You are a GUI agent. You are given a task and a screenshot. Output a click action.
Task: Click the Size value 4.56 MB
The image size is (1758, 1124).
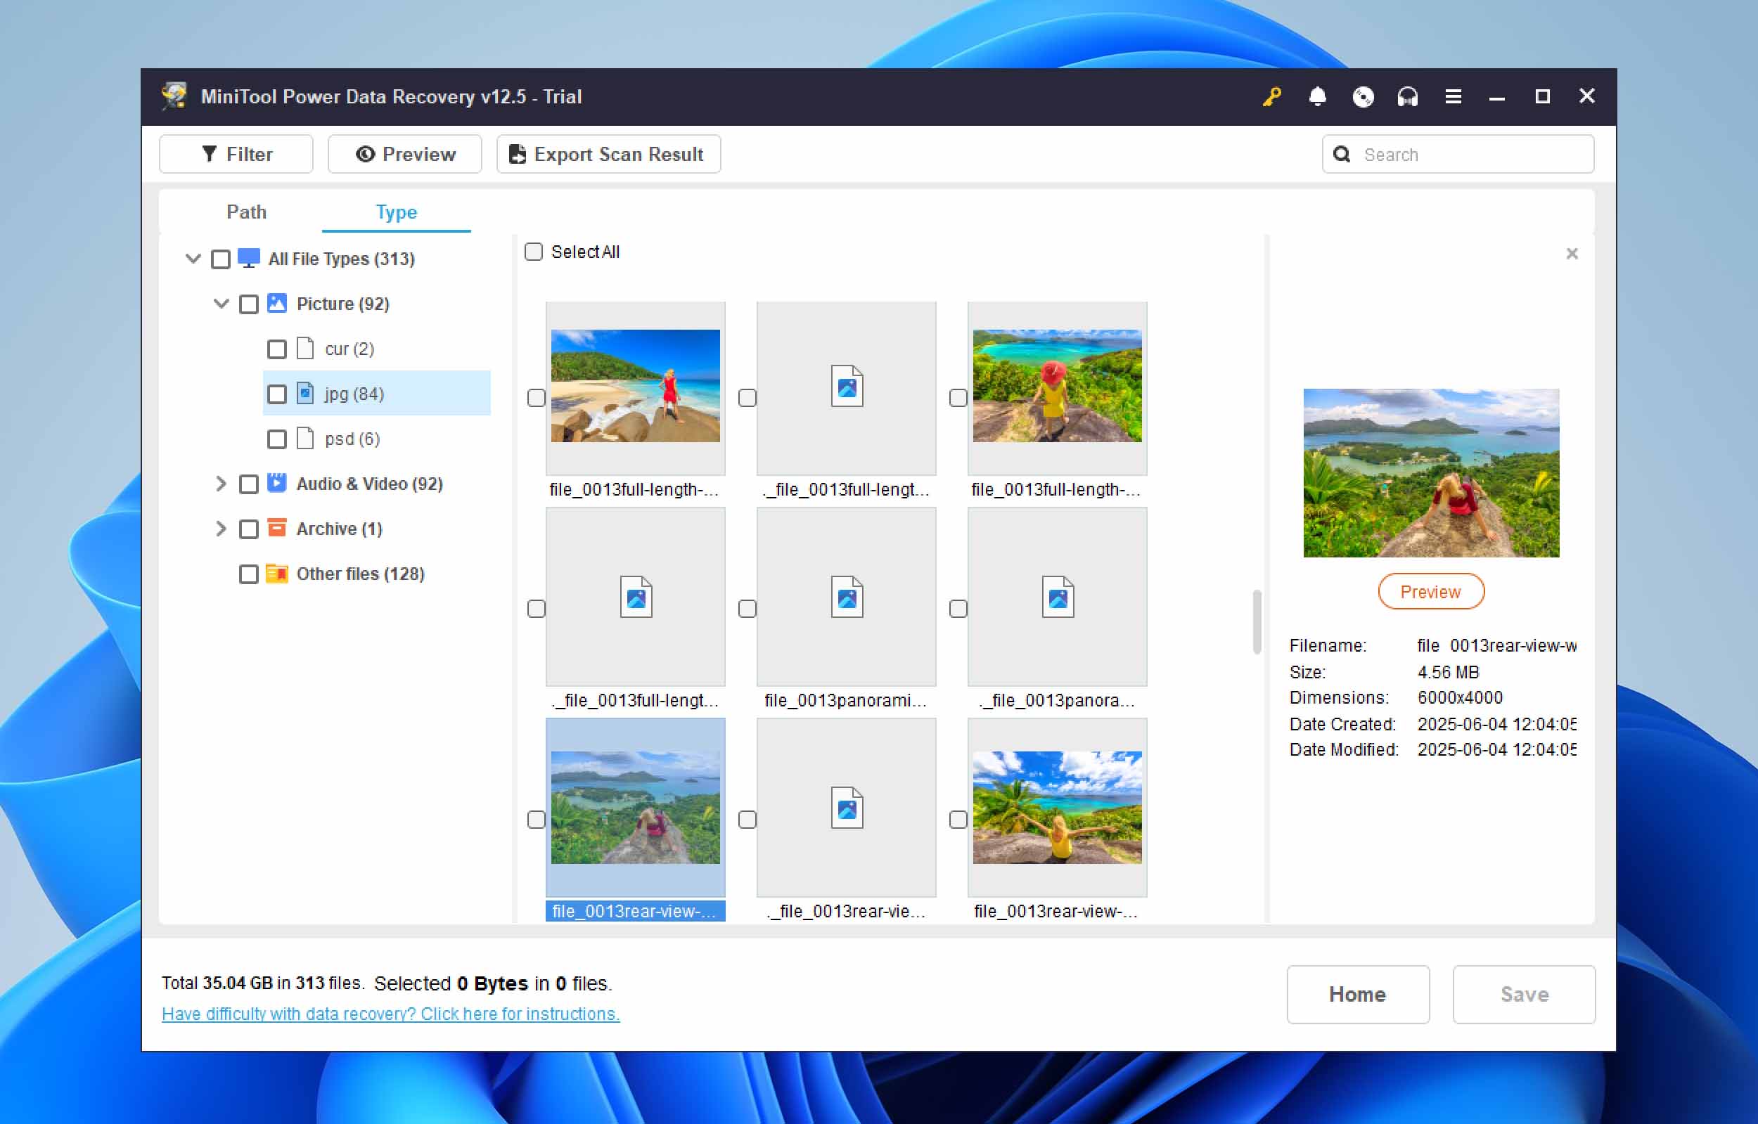1449,671
